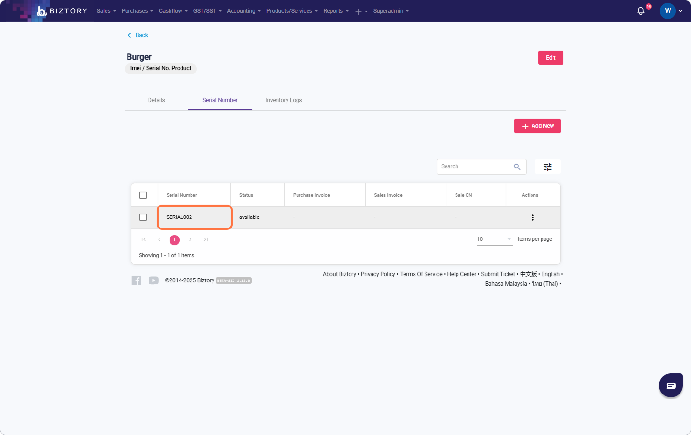Expand the GST/SST menu

tap(207, 11)
